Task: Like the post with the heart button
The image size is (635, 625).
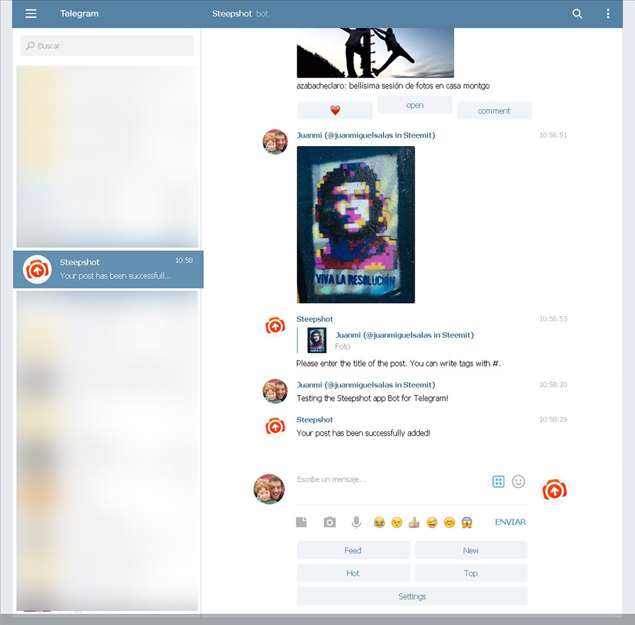Action: click(x=335, y=110)
